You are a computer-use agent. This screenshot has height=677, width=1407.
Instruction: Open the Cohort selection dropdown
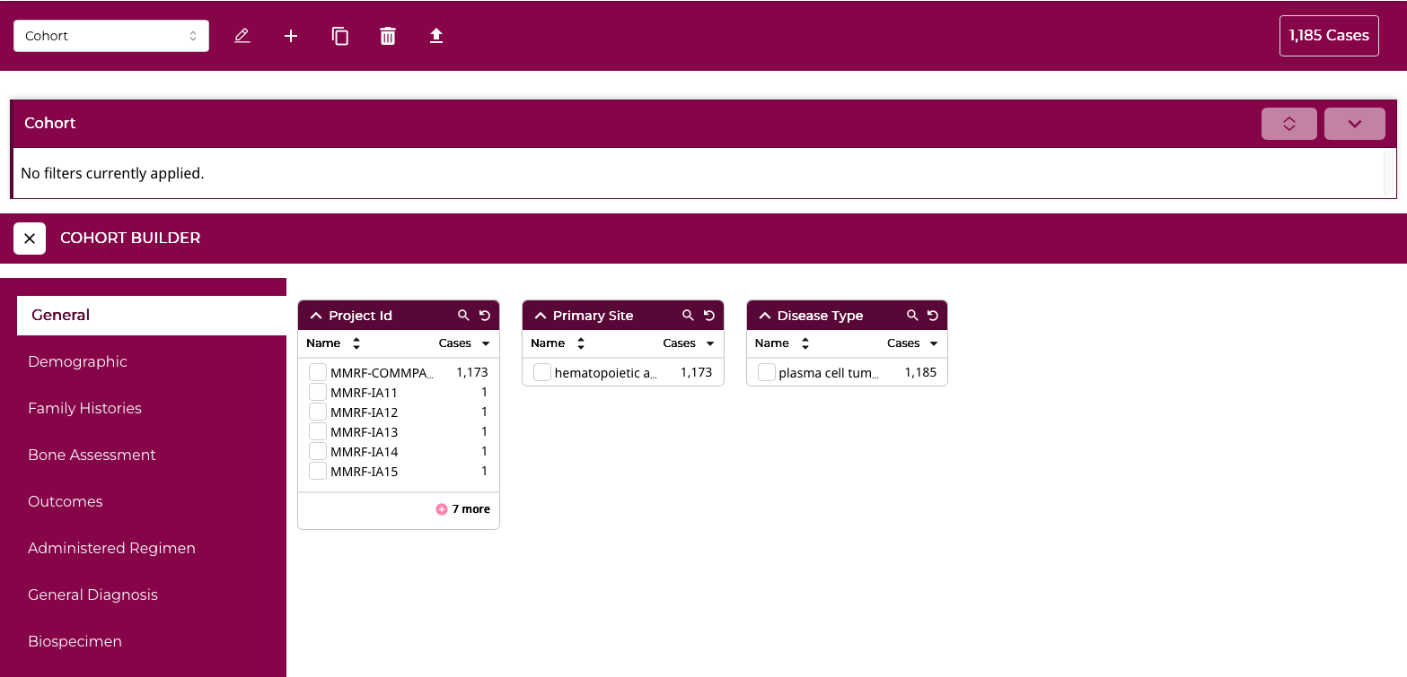(x=111, y=36)
